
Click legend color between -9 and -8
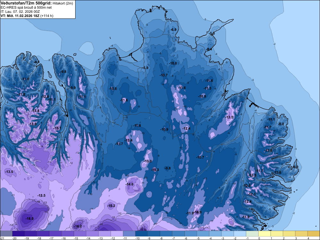(x=154, y=234)
